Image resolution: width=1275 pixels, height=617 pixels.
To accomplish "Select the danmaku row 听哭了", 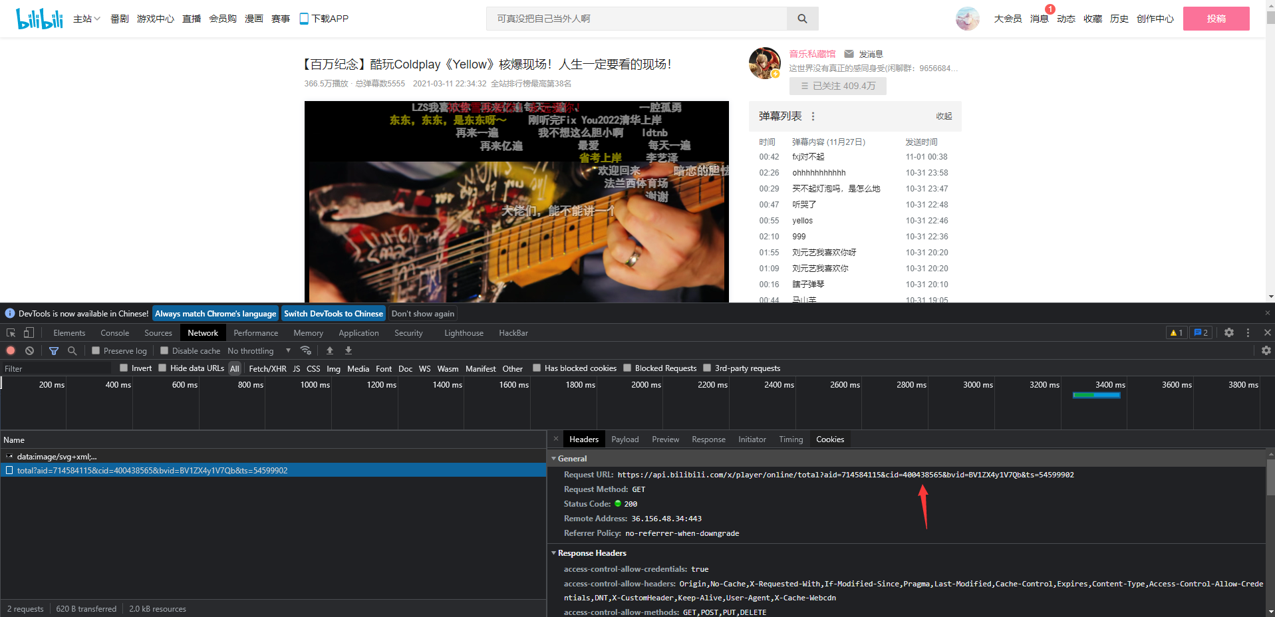I will point(855,204).
